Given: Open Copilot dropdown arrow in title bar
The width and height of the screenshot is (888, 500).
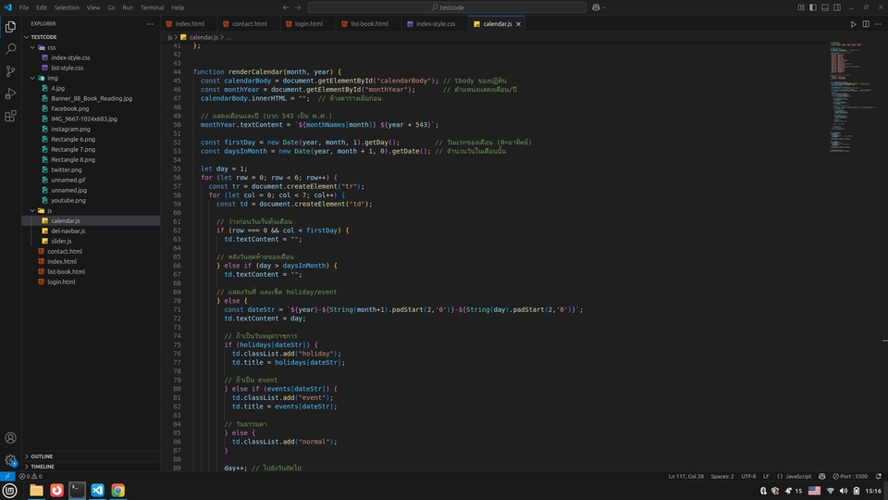Looking at the screenshot, I should click(x=604, y=7).
